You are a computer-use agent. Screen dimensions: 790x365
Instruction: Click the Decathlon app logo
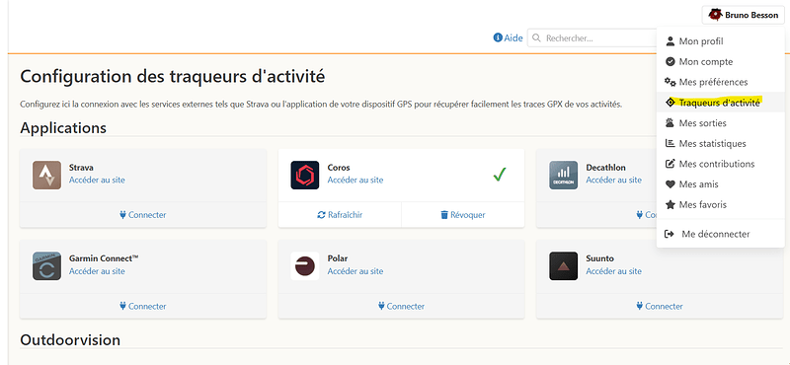point(563,176)
